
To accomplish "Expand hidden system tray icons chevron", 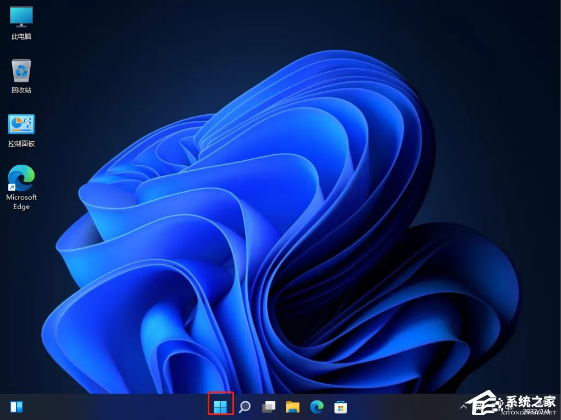I will 463,407.
